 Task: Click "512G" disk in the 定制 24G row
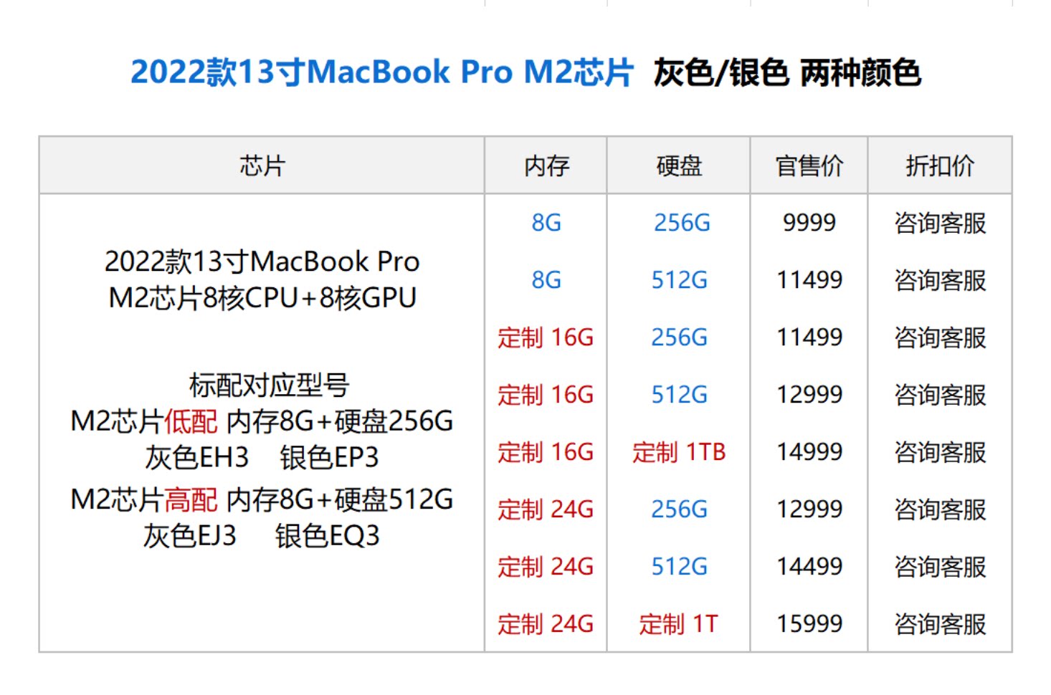pos(679,567)
